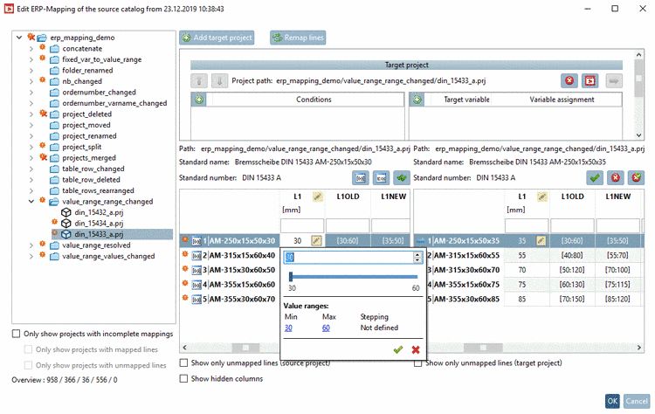This screenshot has width=655, height=414.
Task: Enable Show hidden columns checkbox
Action: 183,378
